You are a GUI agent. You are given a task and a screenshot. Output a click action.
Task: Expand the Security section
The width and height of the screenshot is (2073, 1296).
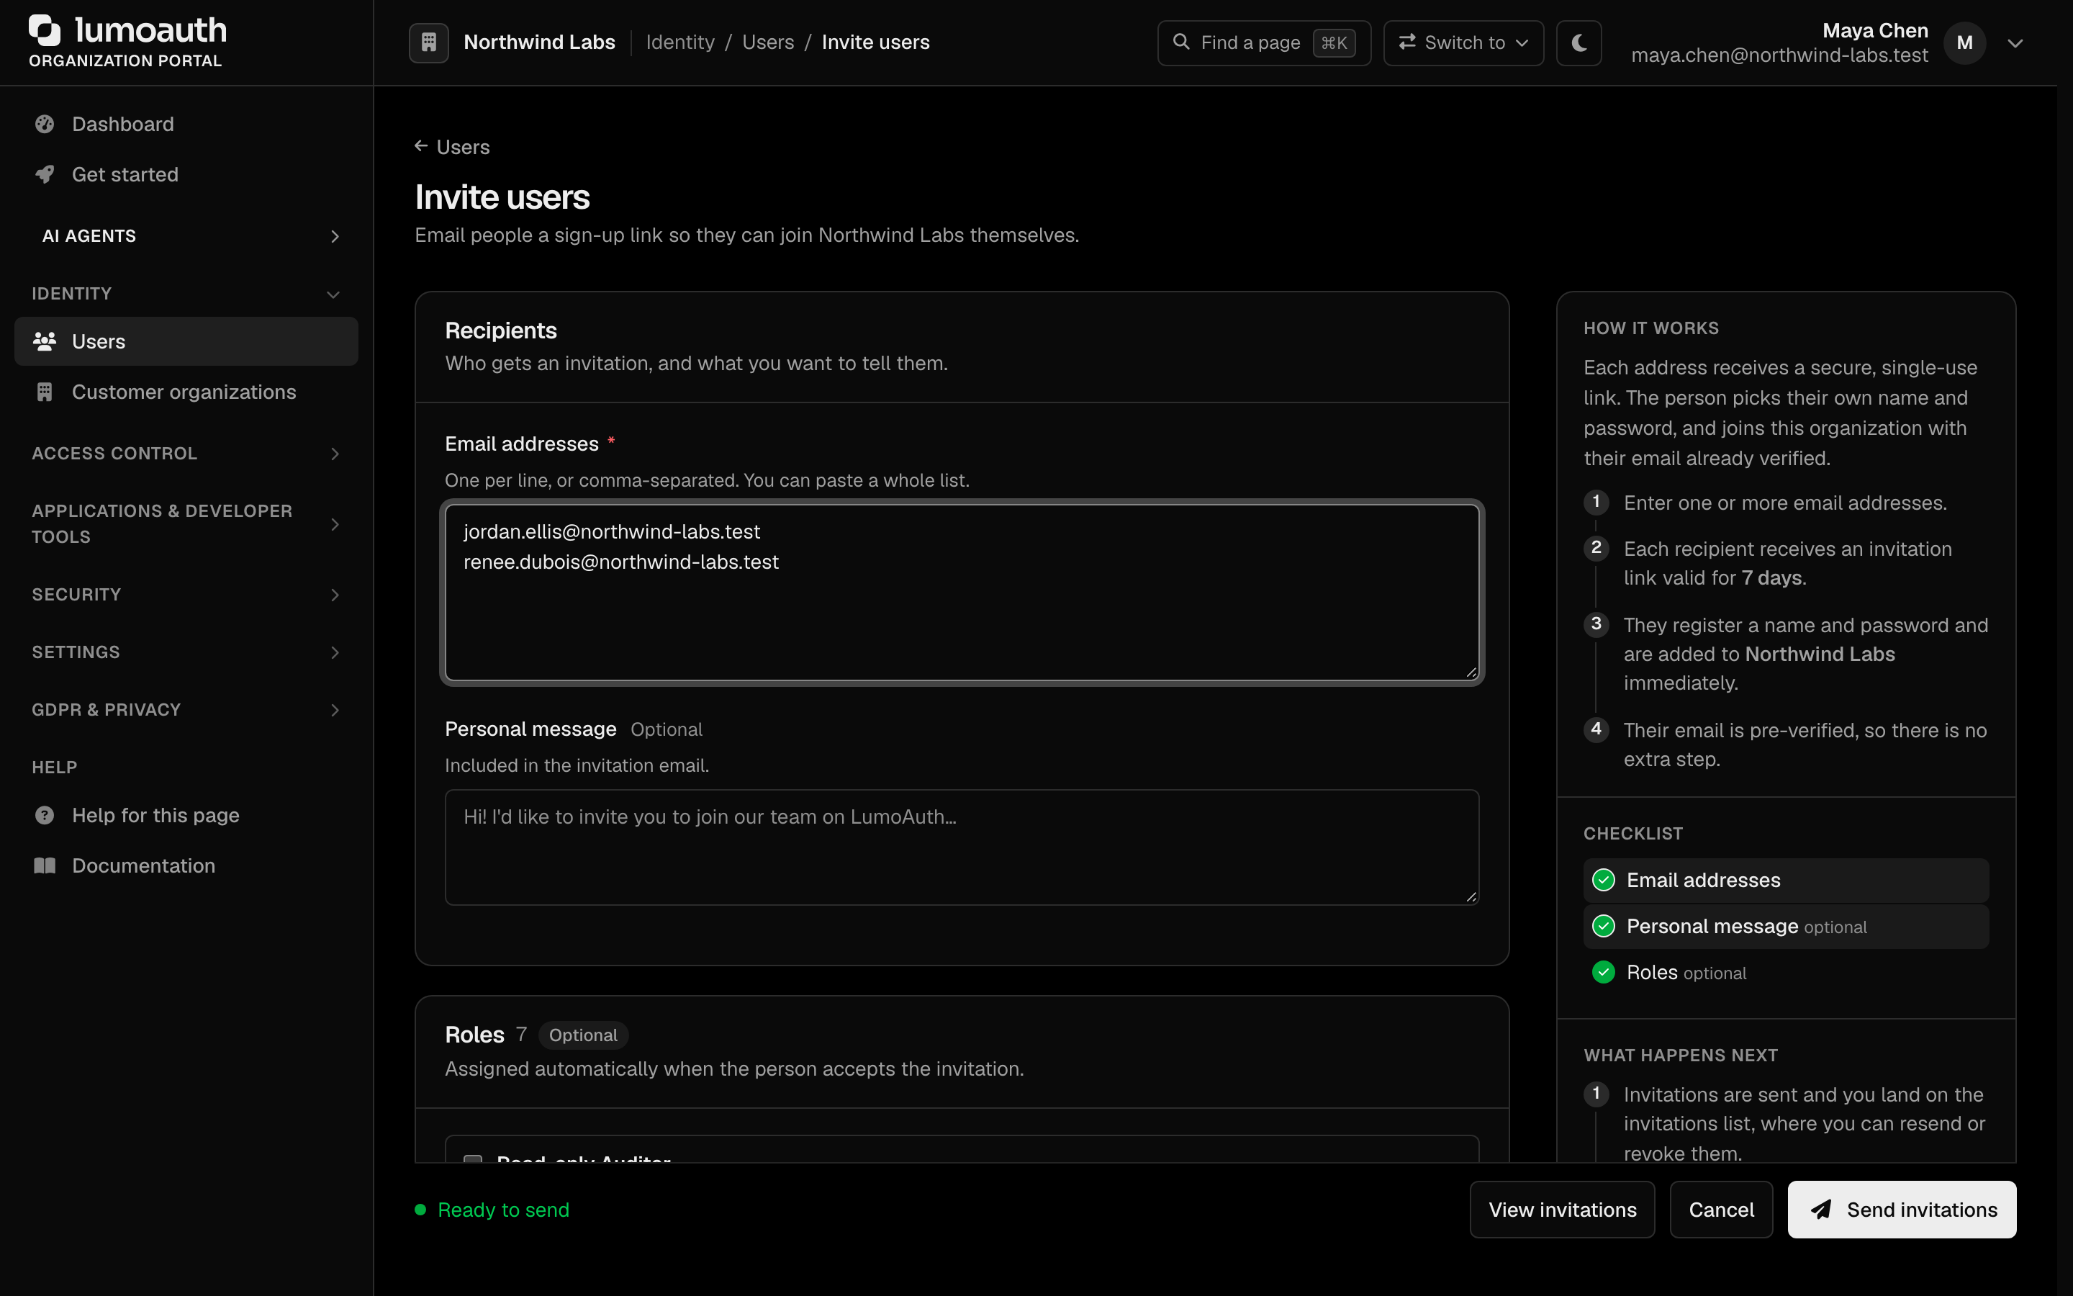click(x=186, y=595)
